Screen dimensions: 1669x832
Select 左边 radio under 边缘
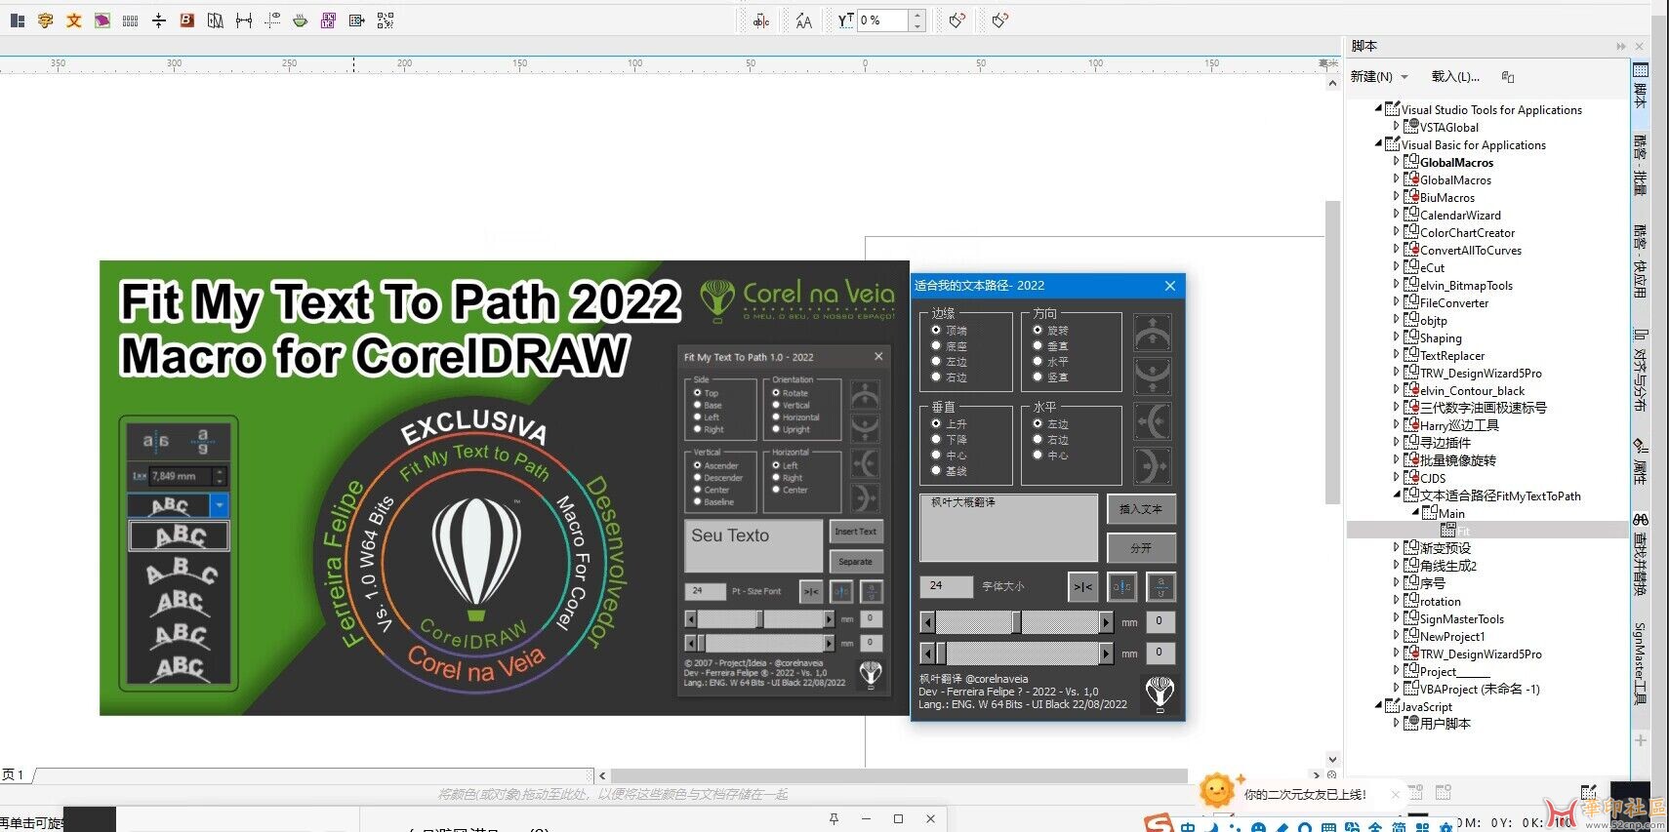click(x=936, y=361)
